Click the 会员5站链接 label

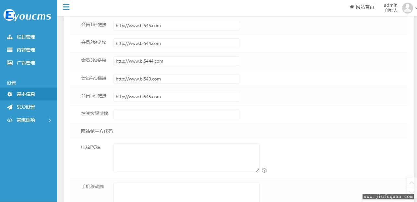pos(94,96)
